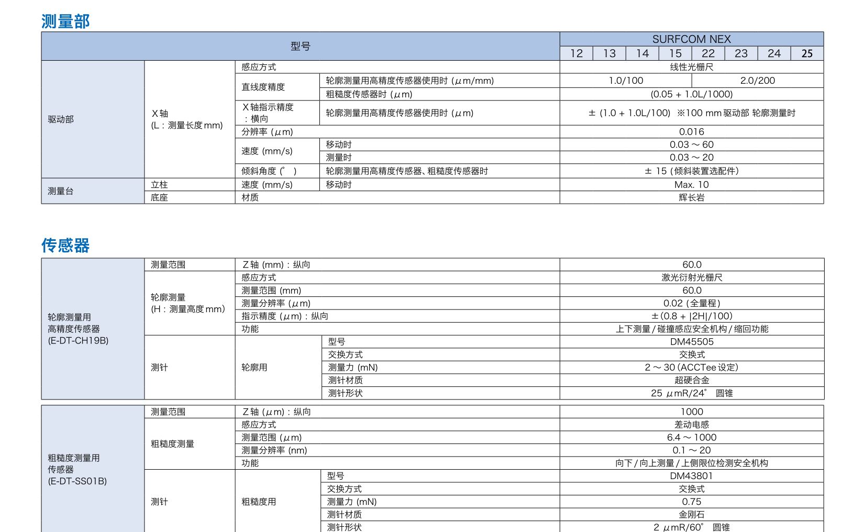Select the ± 15 (倾斜装置选配件) cell
This screenshot has width=865, height=532.
coord(692,171)
